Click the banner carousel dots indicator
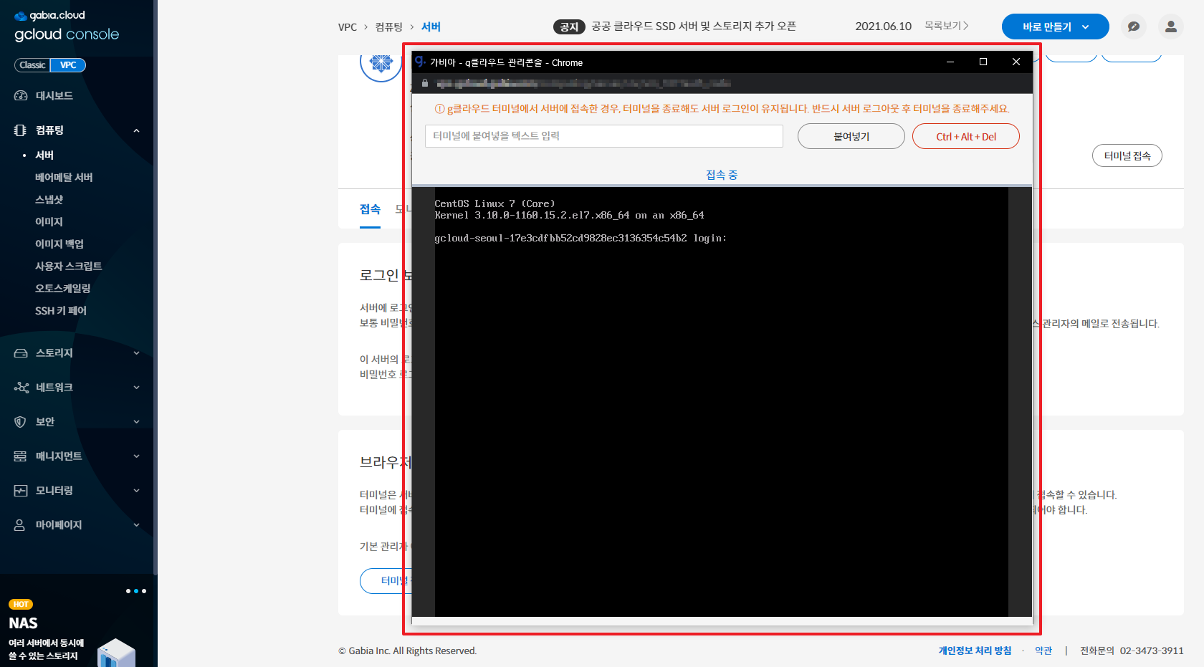This screenshot has width=1204, height=667. coord(136,591)
